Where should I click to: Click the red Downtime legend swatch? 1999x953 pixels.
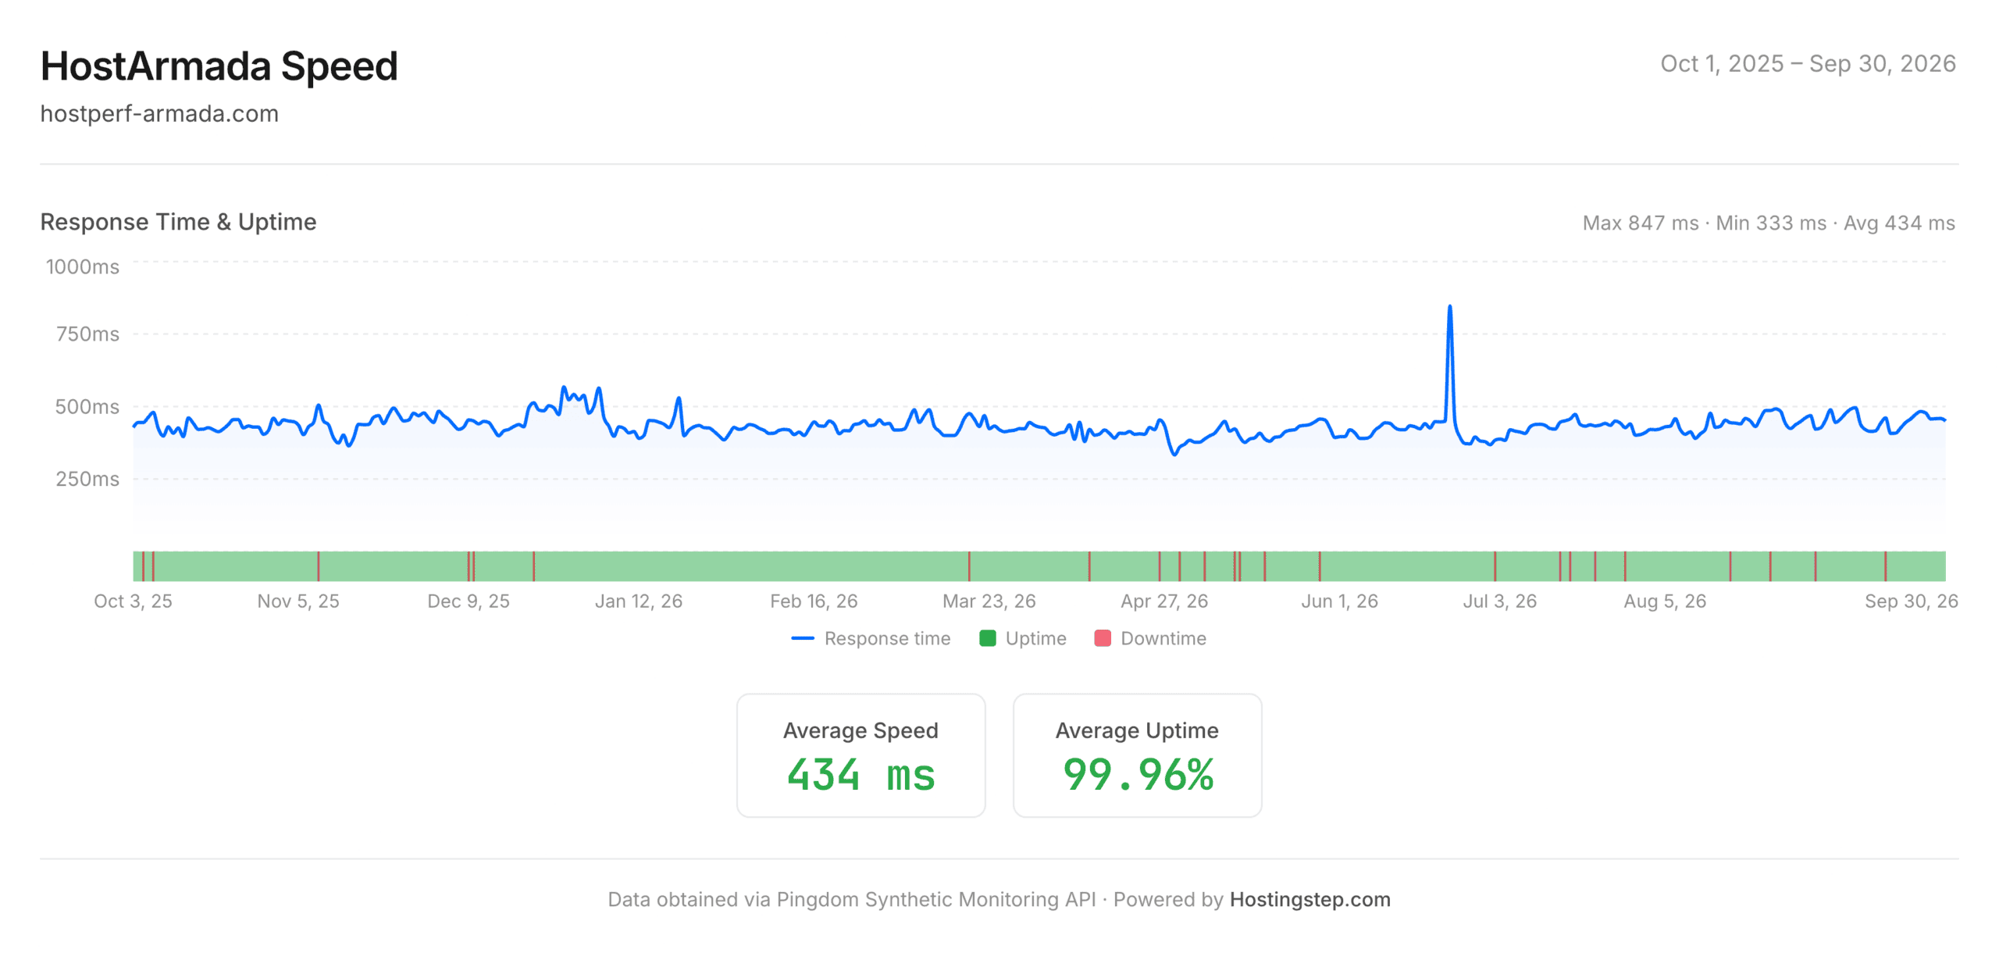click(1103, 638)
